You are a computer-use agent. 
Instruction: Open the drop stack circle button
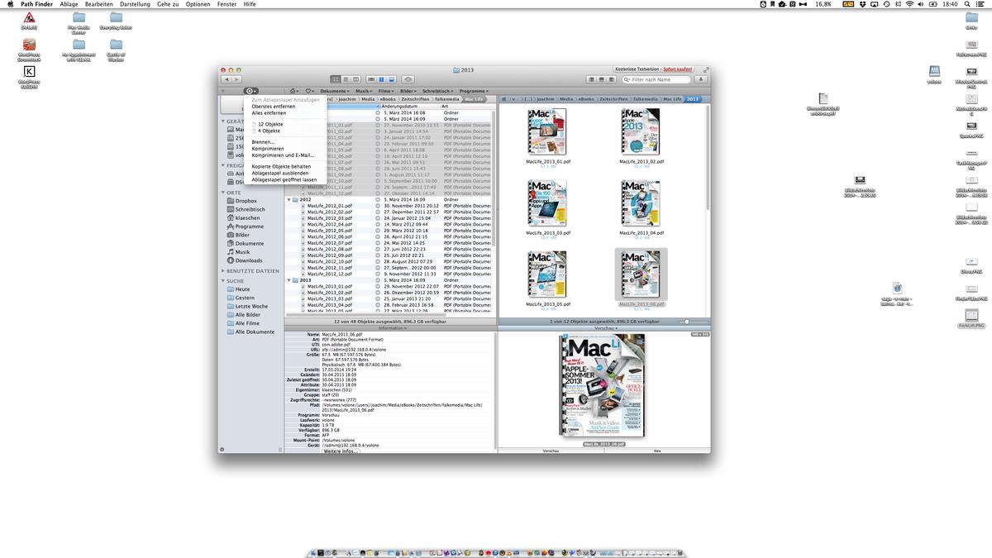click(x=251, y=91)
